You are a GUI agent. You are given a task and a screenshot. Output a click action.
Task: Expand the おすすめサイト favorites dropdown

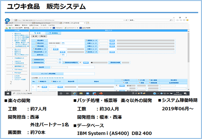coord(77,28)
